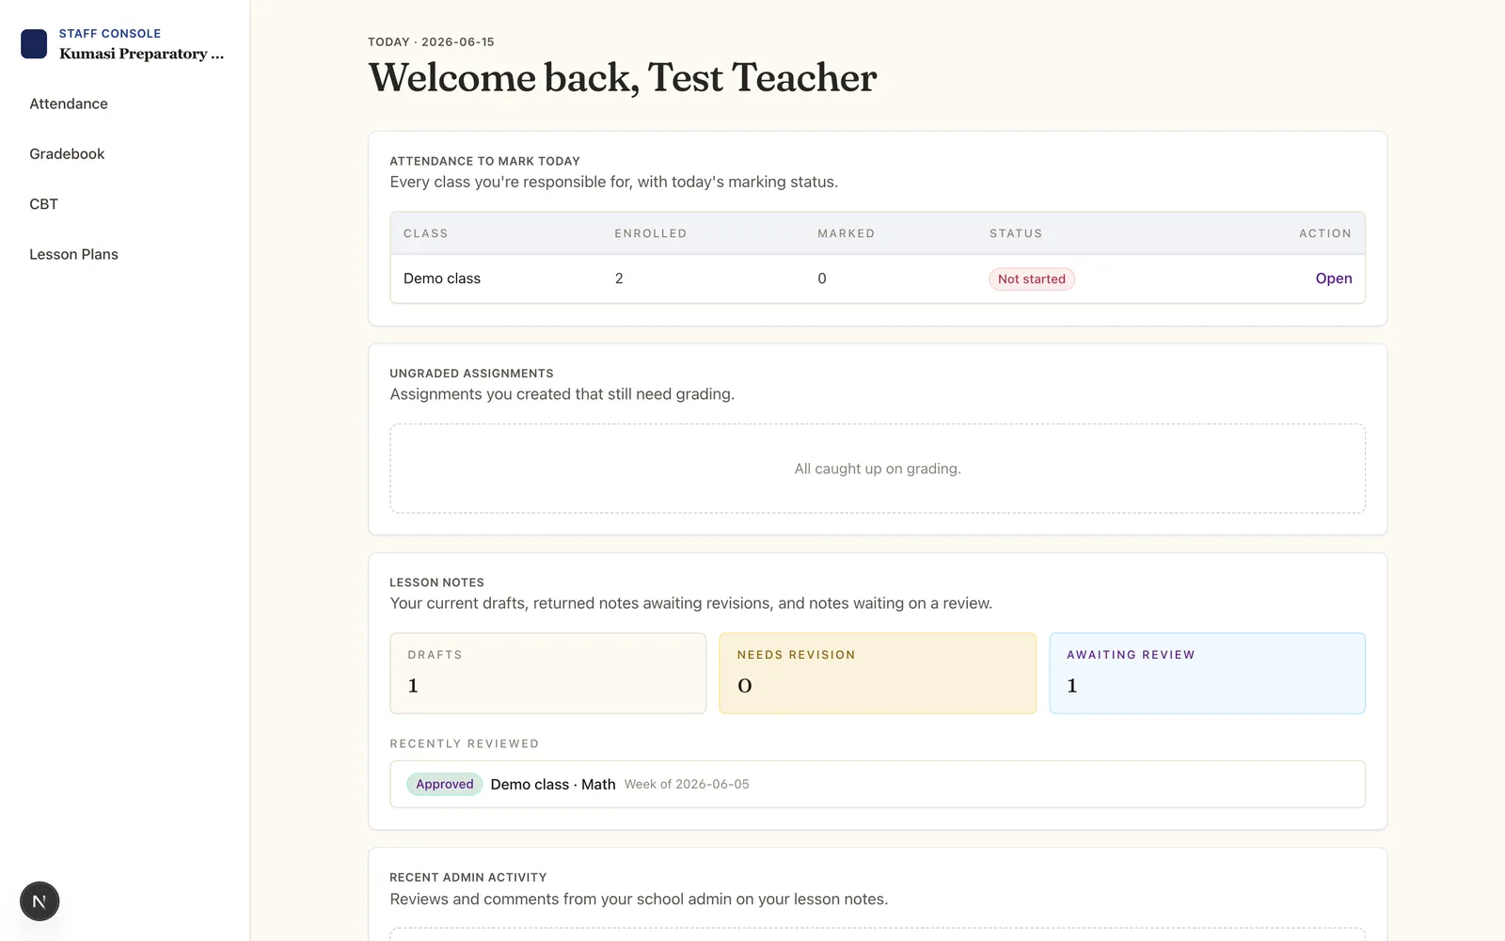Select the Demo class table cell
This screenshot has width=1505, height=941.
pyautogui.click(x=442, y=279)
